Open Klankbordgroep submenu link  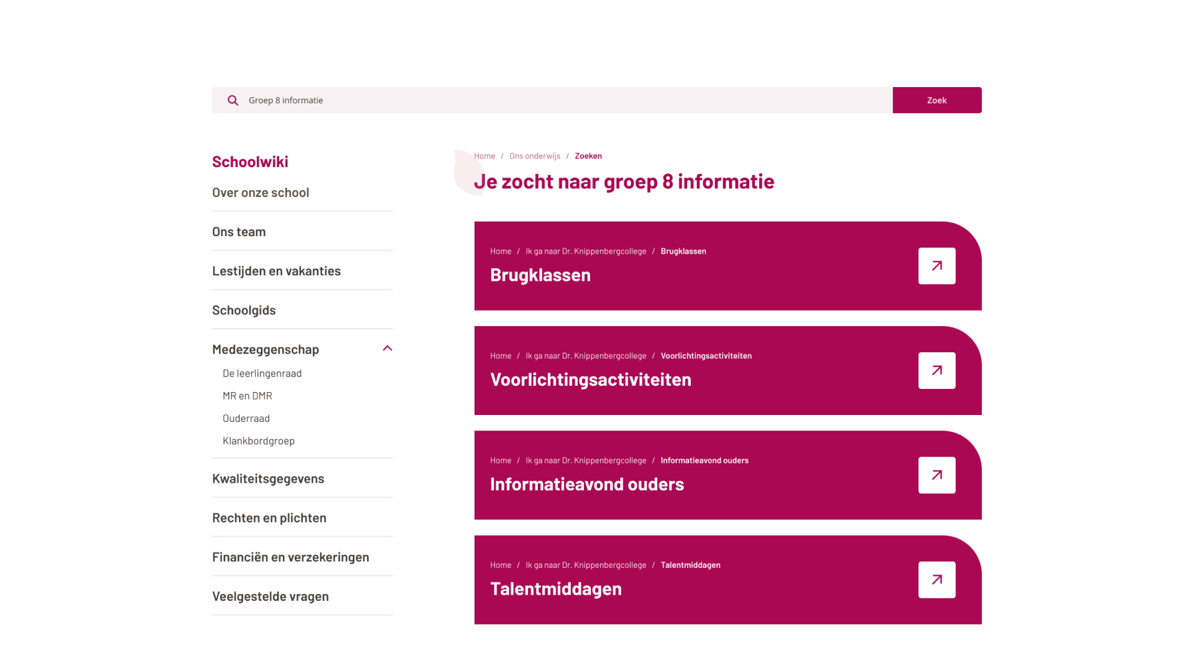click(x=259, y=440)
